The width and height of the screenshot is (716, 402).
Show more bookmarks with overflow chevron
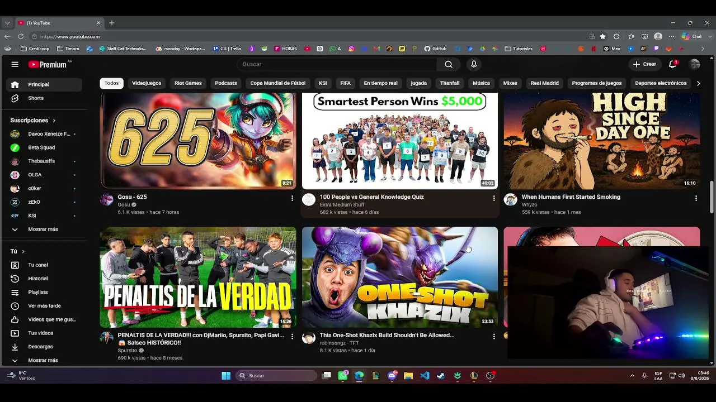click(x=703, y=49)
